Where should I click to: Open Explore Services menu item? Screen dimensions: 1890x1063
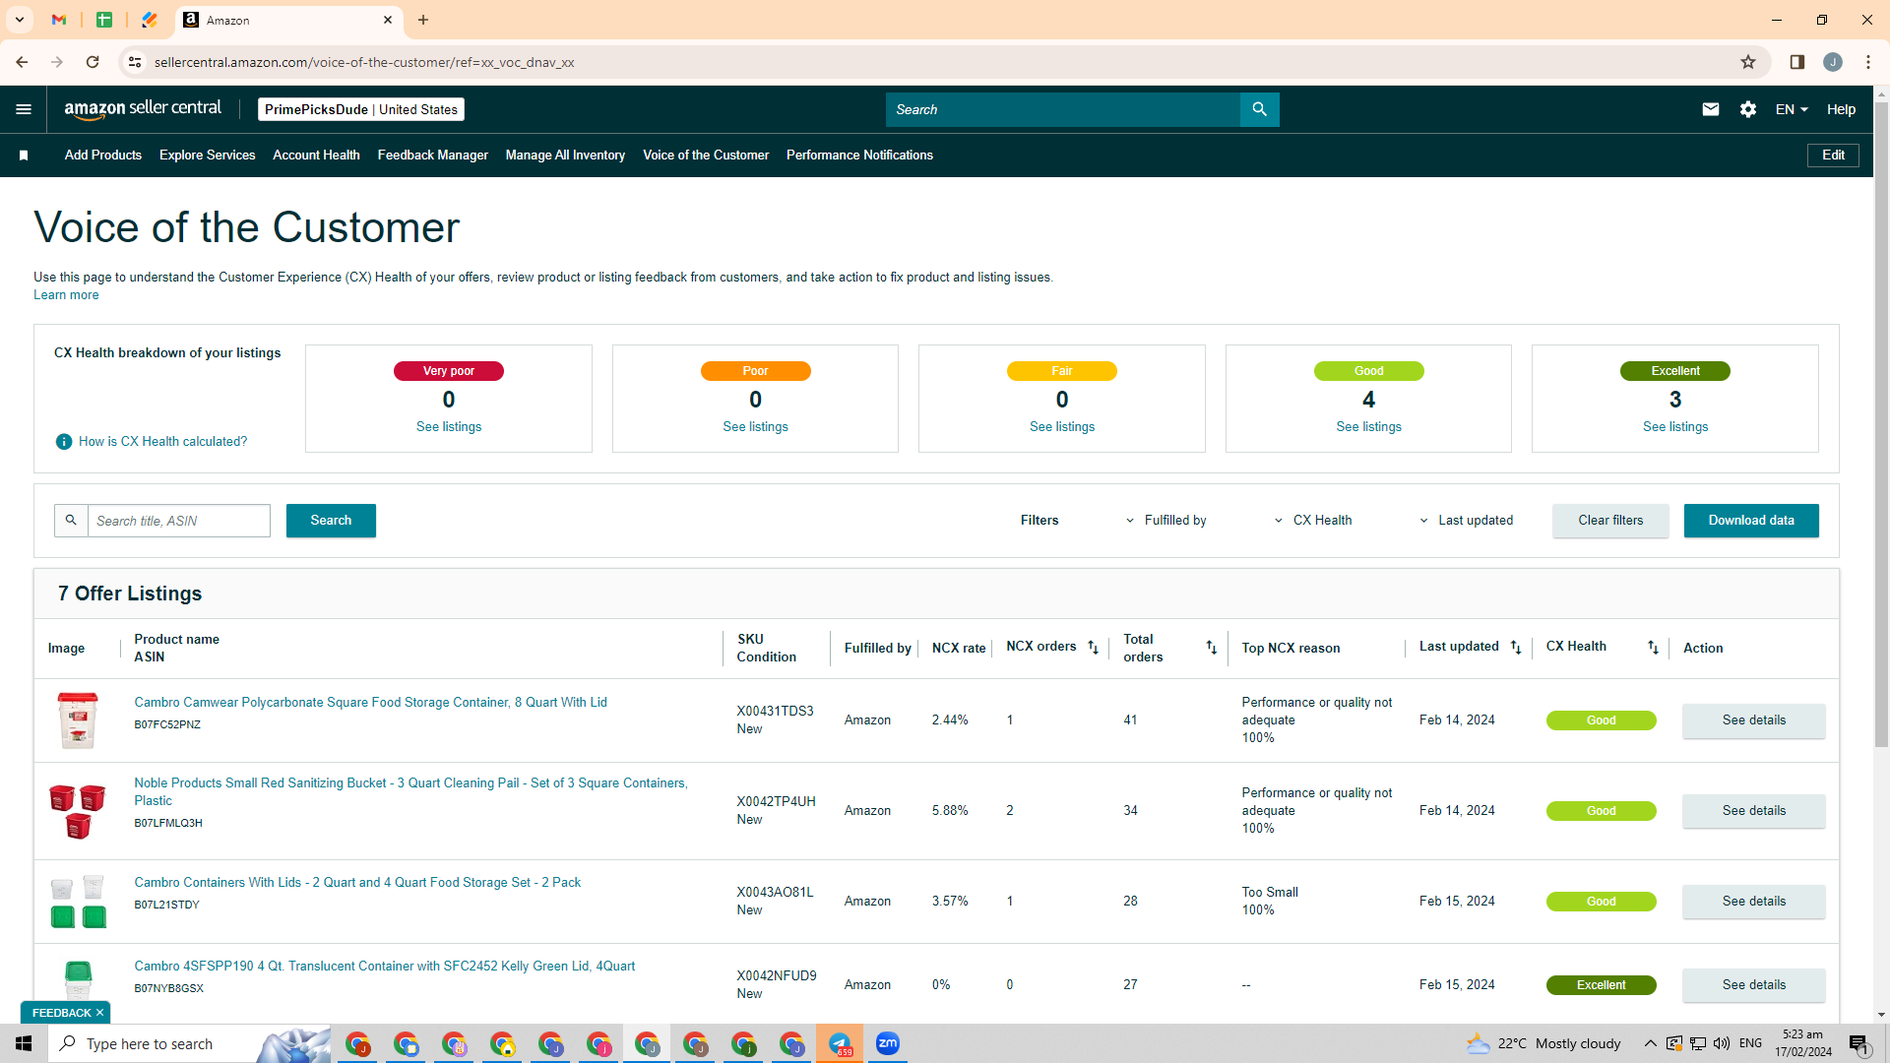[x=207, y=156]
